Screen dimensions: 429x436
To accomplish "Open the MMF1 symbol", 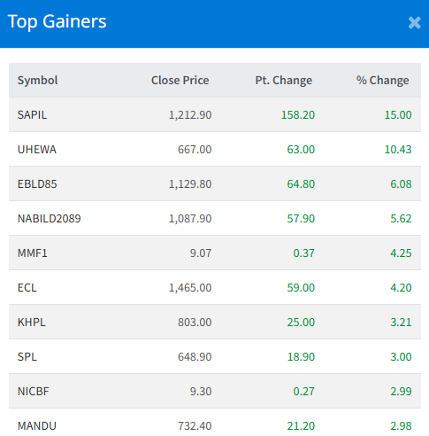I will pyautogui.click(x=33, y=253).
